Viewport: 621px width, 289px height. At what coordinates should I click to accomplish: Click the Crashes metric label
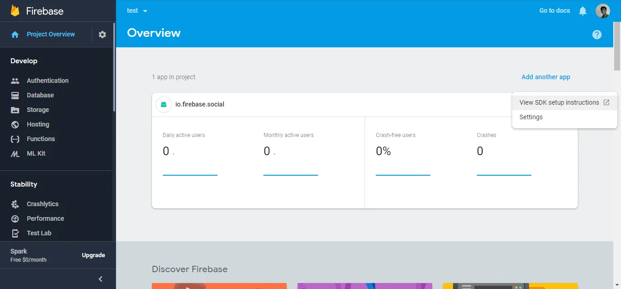[x=486, y=135]
